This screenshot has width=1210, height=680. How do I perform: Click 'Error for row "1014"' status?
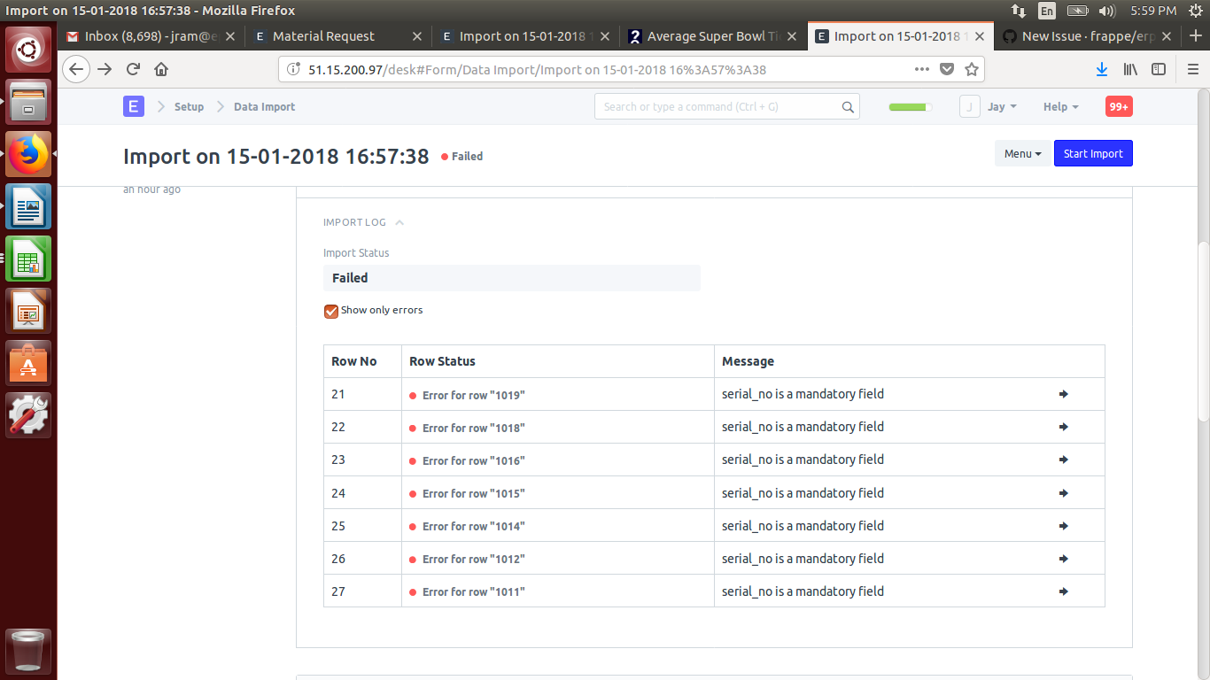pyautogui.click(x=473, y=526)
